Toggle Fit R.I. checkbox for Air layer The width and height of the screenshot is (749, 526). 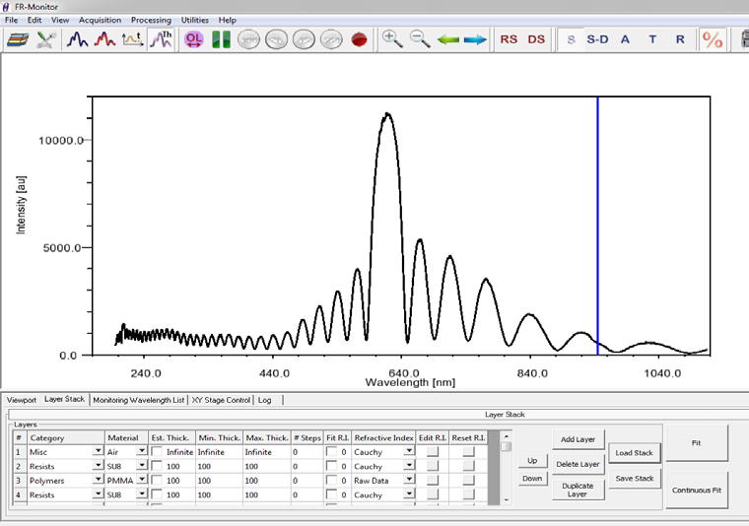click(331, 451)
